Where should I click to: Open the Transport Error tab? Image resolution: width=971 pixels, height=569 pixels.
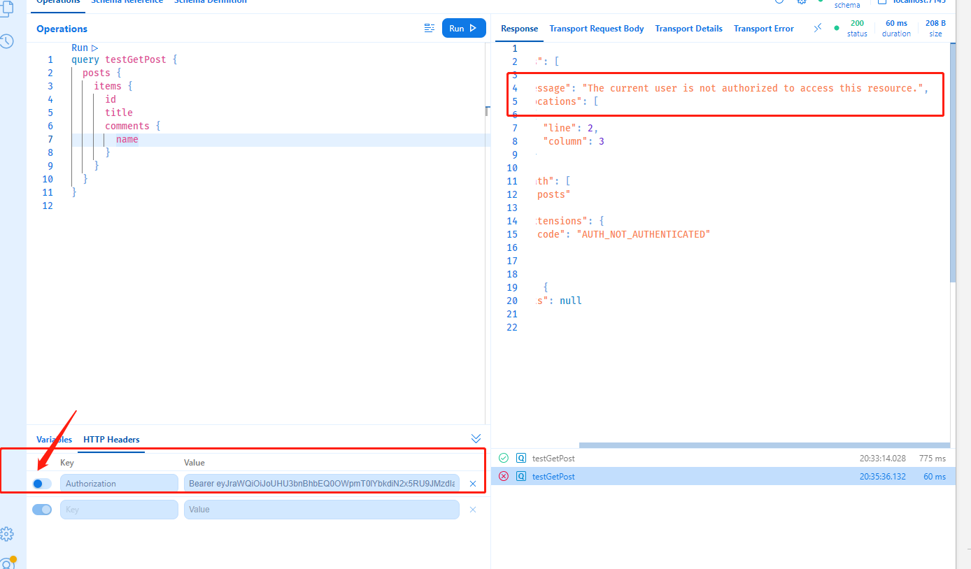tap(763, 29)
